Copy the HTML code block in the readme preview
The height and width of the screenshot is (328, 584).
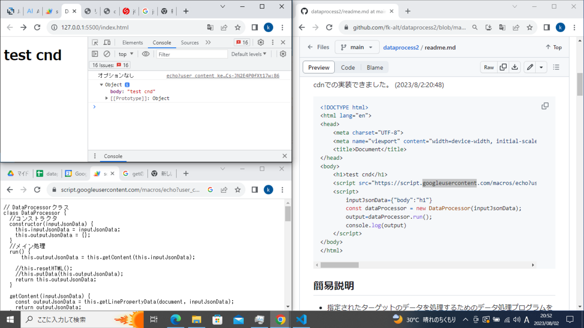point(545,105)
